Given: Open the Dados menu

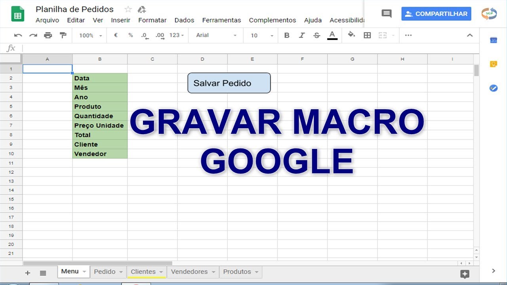Looking at the screenshot, I should (184, 20).
